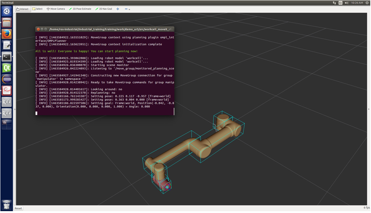Click the 10:26 AM clock
Image resolution: width=371 pixels, height=213 pixels.
coord(357,3)
